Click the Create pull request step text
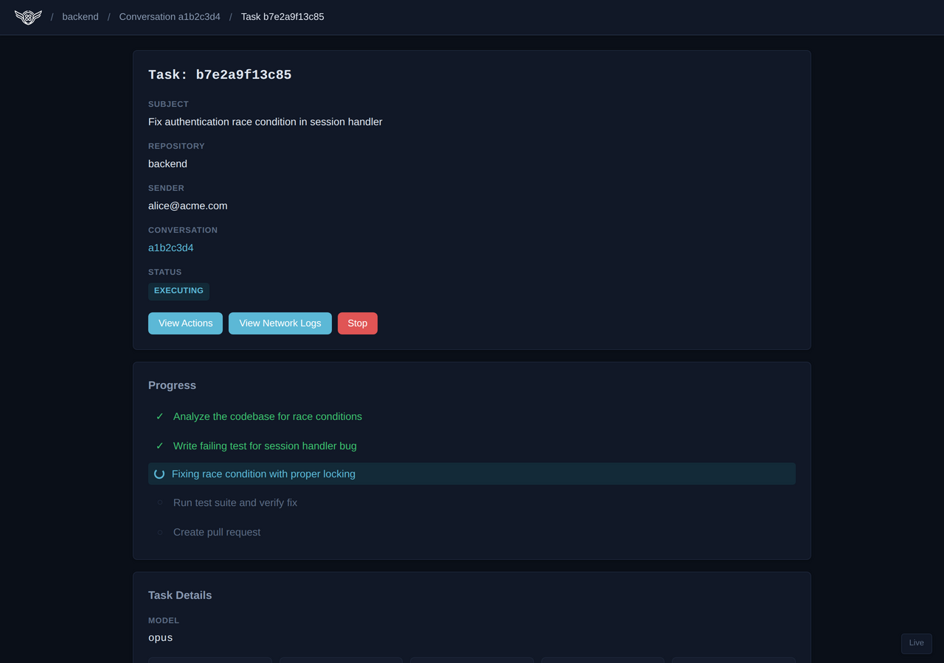Viewport: 944px width, 663px height. [x=217, y=532]
